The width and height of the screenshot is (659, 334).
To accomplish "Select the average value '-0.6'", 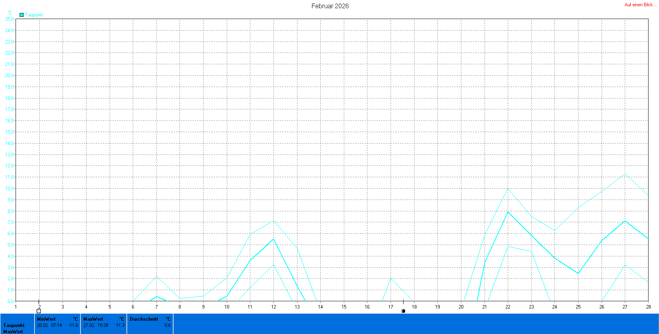I will 167,325.
